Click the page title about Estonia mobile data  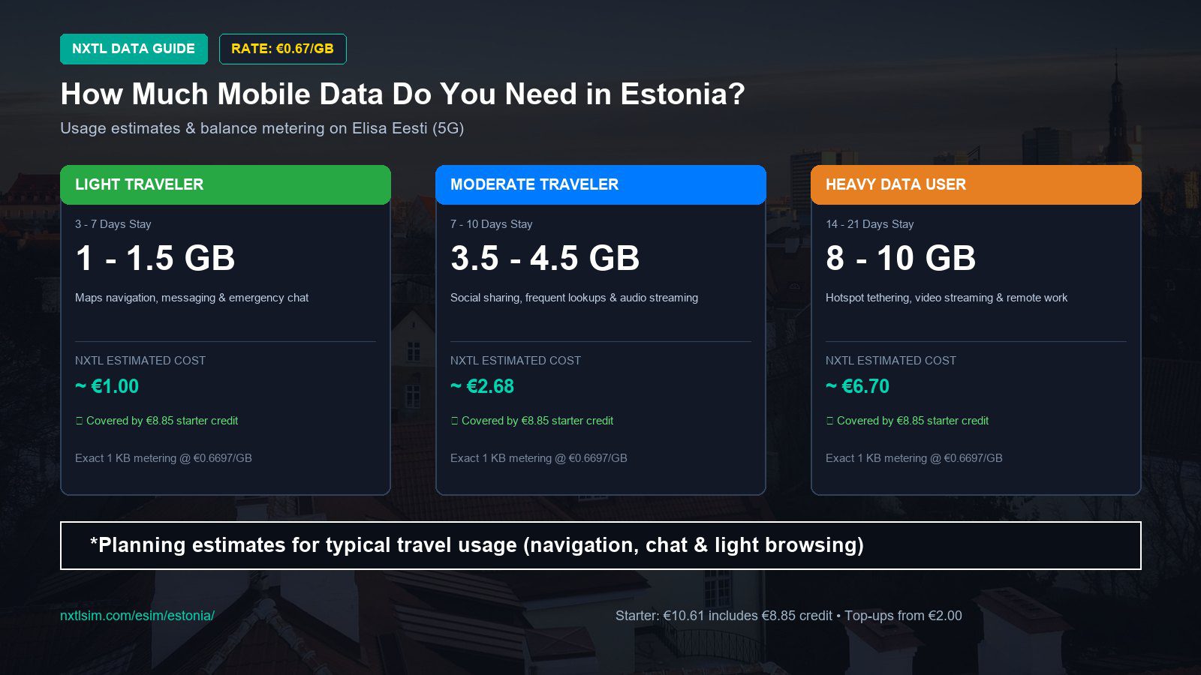point(403,94)
